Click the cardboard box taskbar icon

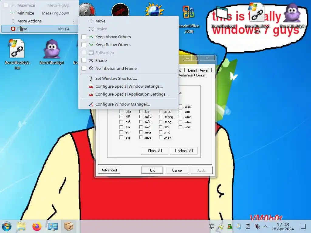pos(69,226)
